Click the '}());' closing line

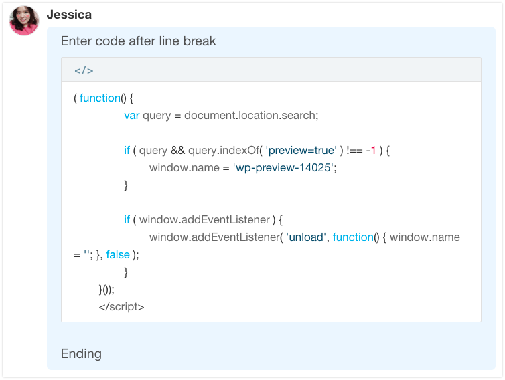106,290
